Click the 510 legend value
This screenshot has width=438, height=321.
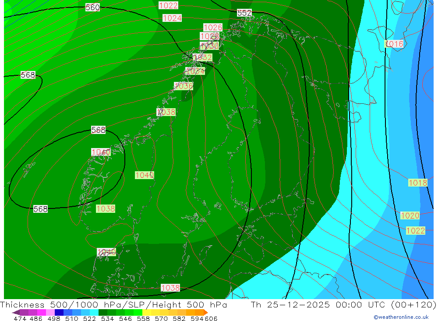point(71,318)
